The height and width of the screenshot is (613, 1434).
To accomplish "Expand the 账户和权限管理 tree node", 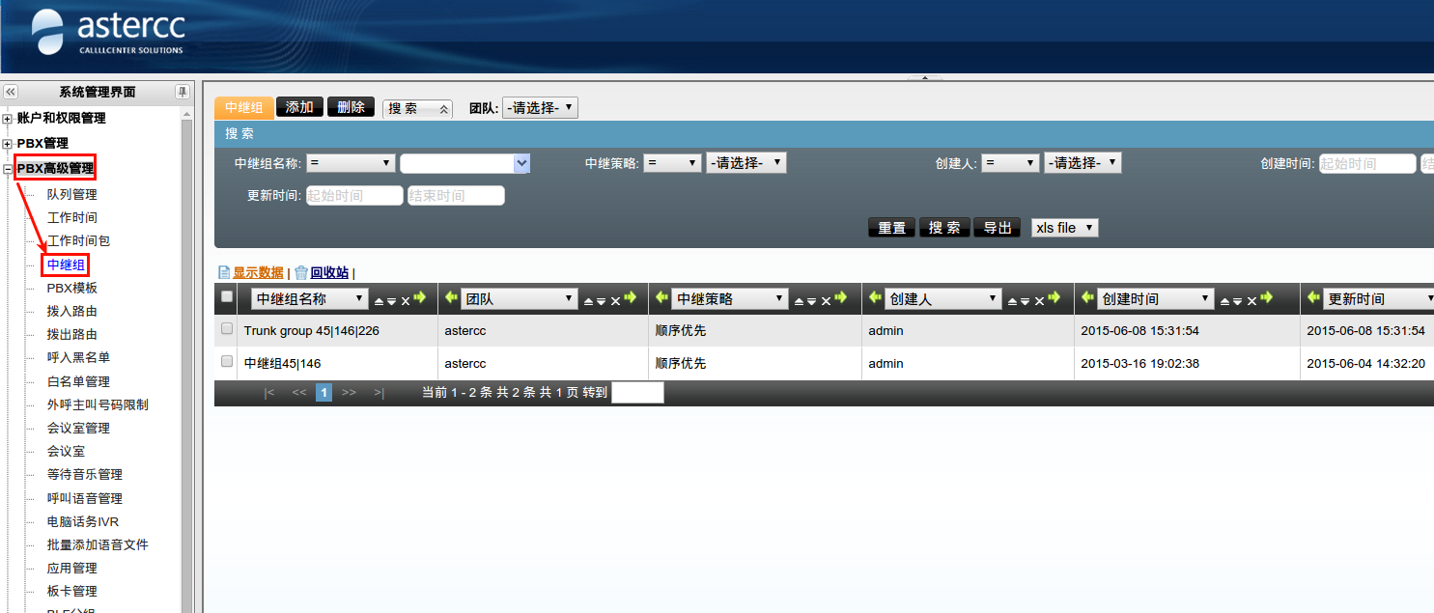I will click(x=8, y=119).
